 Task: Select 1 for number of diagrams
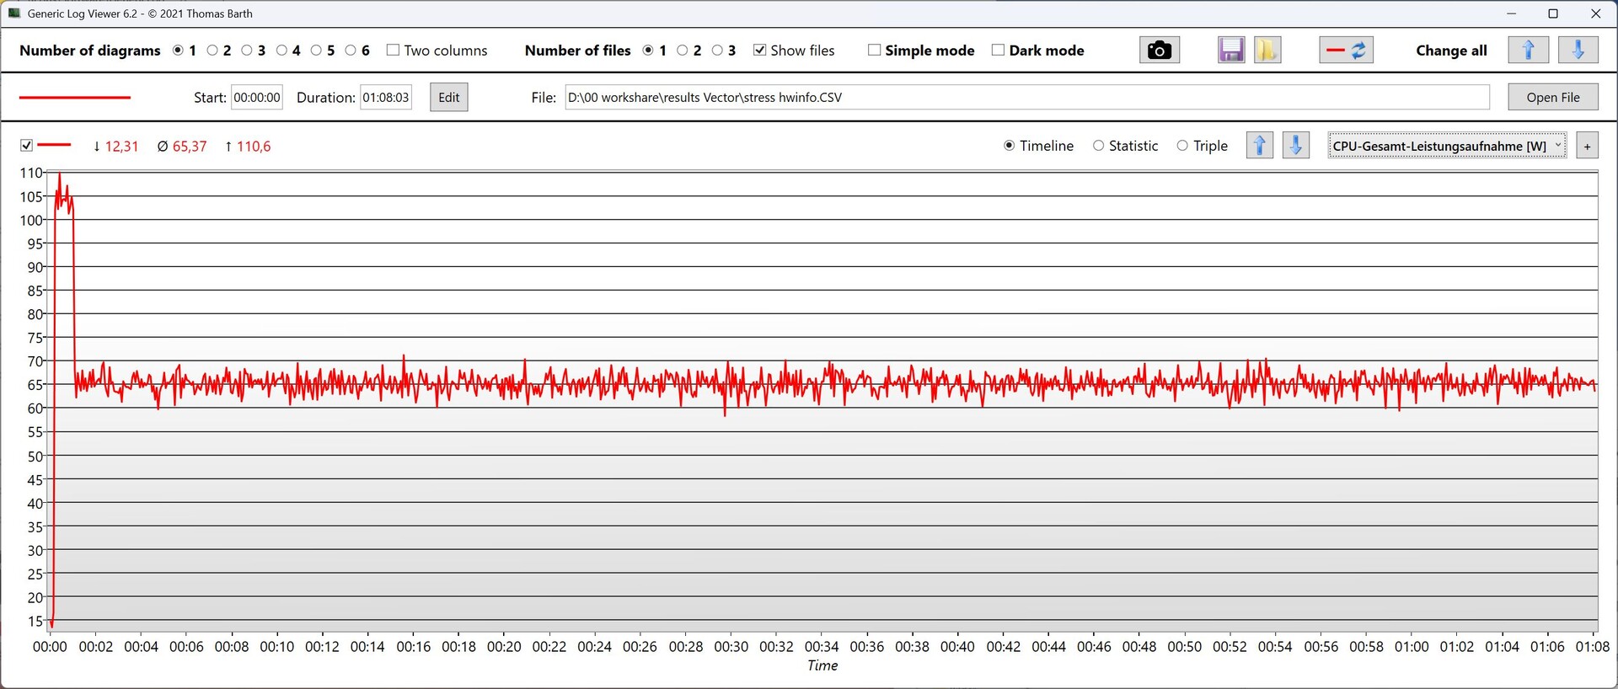click(x=178, y=51)
